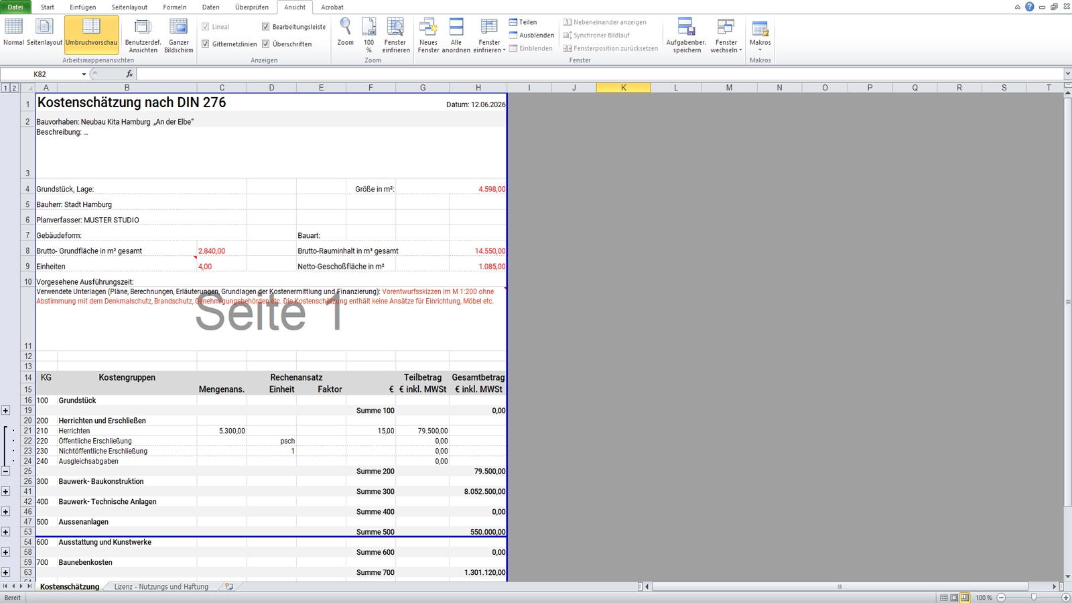Click the zoom slider handle
The height and width of the screenshot is (603, 1072).
click(x=1033, y=598)
